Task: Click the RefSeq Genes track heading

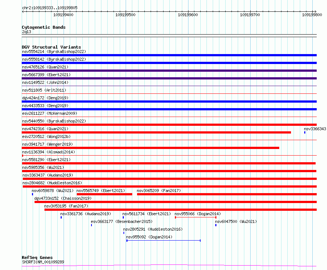Action: (x=37, y=258)
